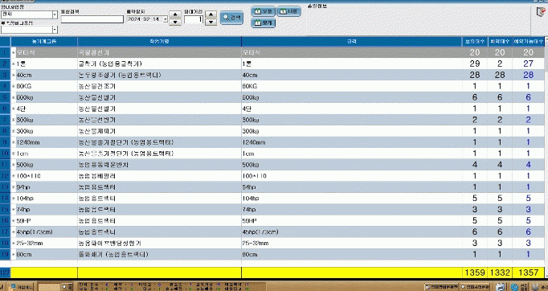Increase the rental period with the up arrow
This screenshot has width=548, height=291.
pyautogui.click(x=211, y=14)
